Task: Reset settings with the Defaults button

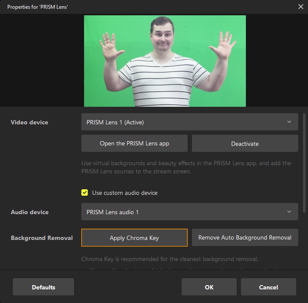Action: pos(43,287)
